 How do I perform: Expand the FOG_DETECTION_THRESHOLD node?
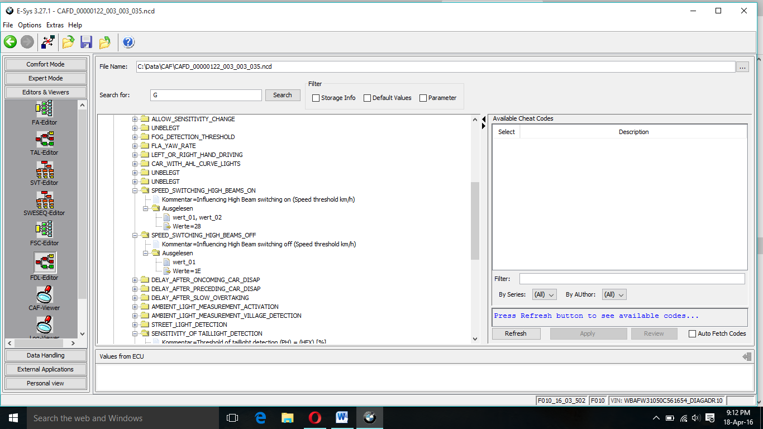coord(135,137)
